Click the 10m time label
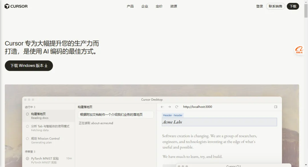This screenshot has width=308, height=167. [69, 158]
